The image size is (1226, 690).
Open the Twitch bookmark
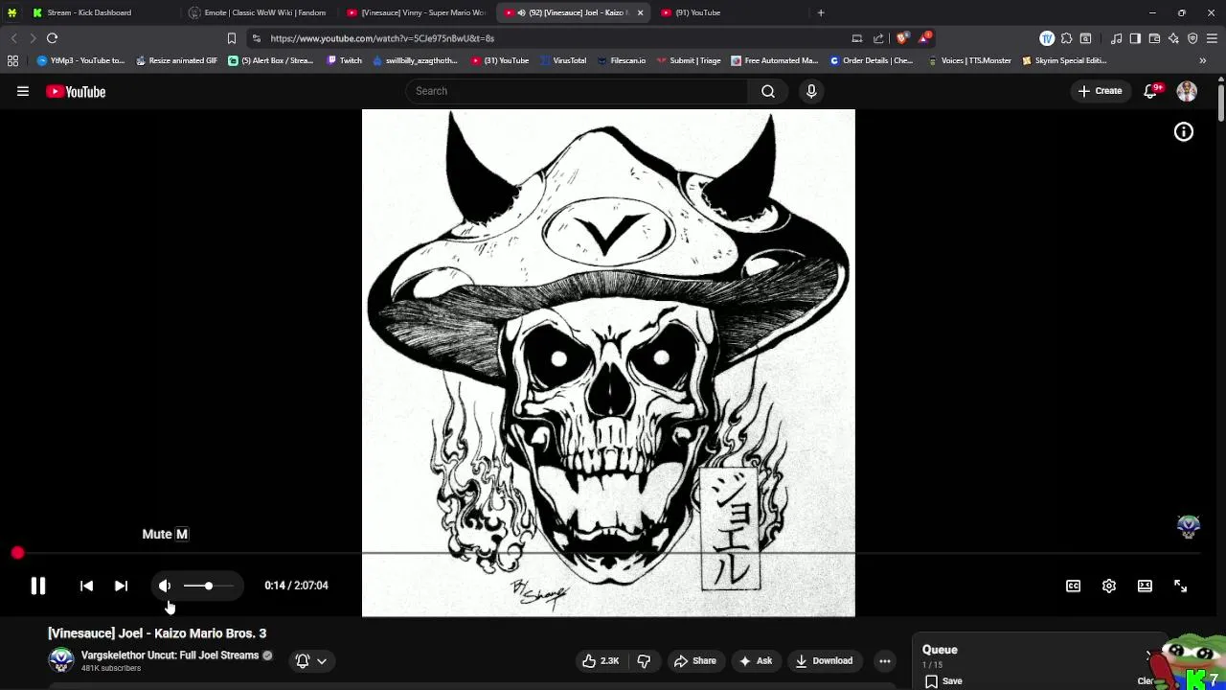(345, 60)
